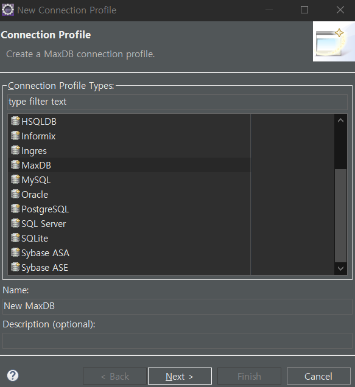Image resolution: width=355 pixels, height=387 pixels.
Task: Click the Oracle database icon
Action: 15,194
